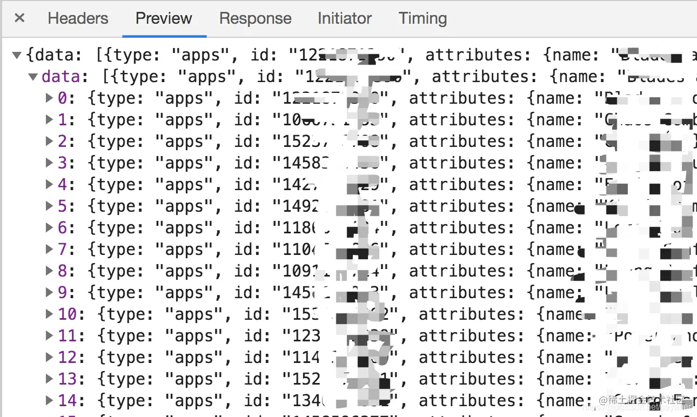Expand array item 9

[49, 293]
